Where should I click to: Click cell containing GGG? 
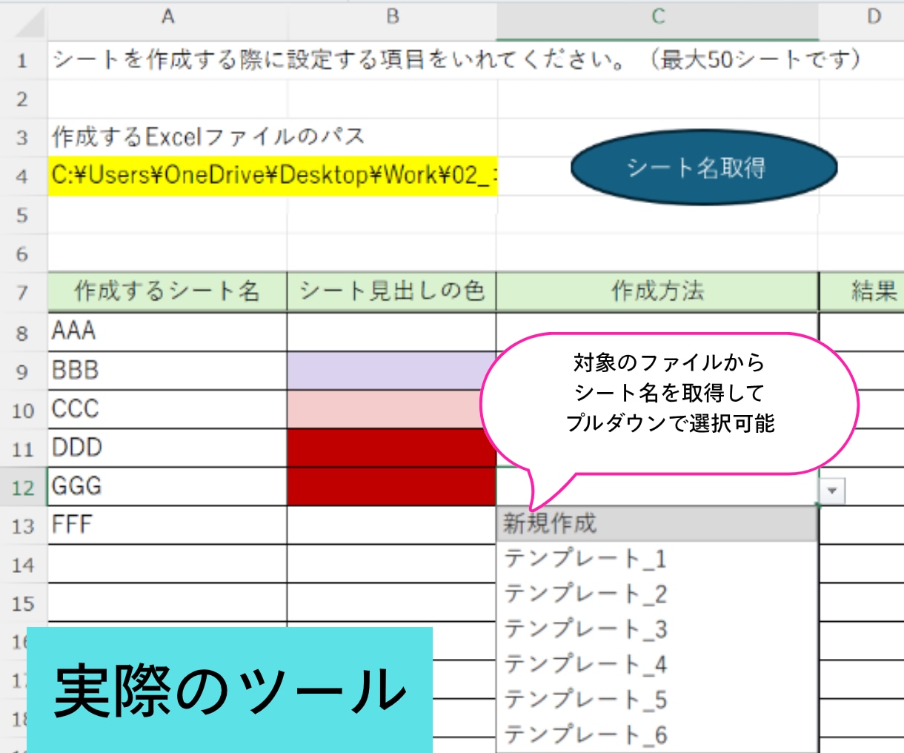[167, 486]
